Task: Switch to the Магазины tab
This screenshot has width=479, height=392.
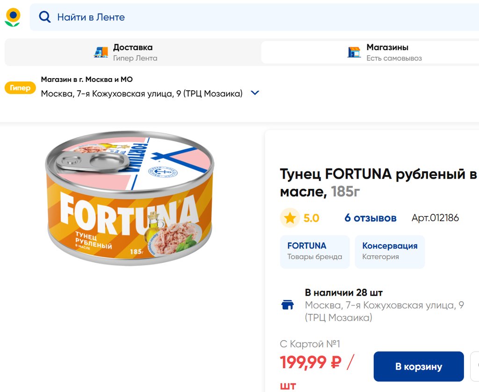Action: coord(387,52)
